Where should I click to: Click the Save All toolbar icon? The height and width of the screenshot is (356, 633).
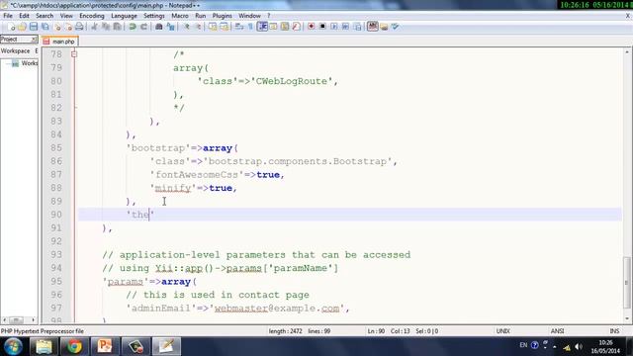[x=45, y=27]
